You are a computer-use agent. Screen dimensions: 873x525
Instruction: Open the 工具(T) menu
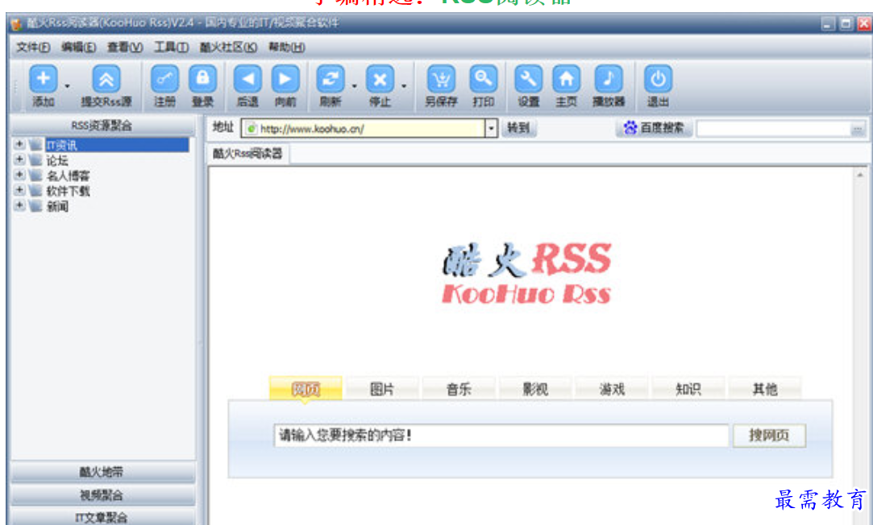(171, 48)
